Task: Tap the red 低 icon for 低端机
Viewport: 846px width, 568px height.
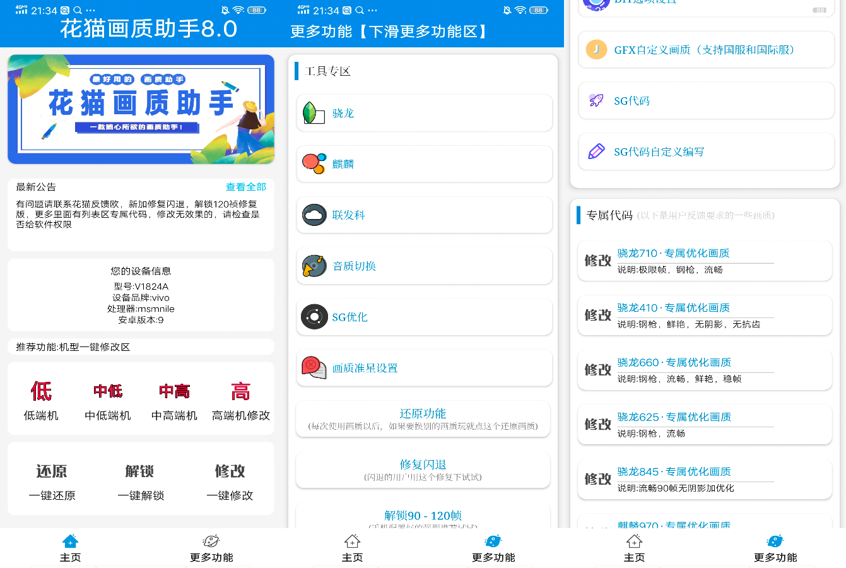Action: click(x=41, y=391)
